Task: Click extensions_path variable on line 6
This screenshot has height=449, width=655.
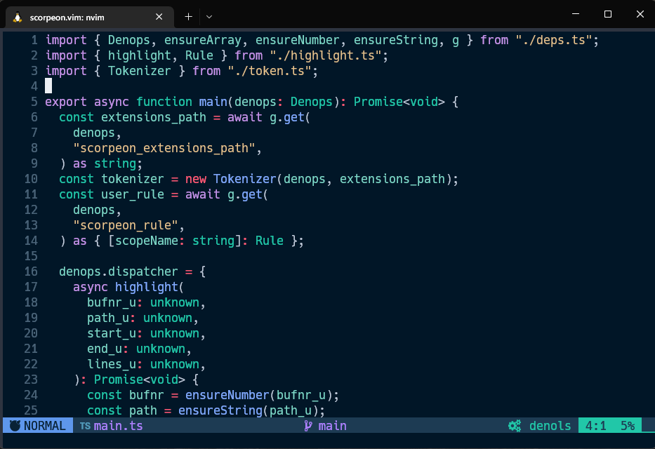Action: [154, 117]
